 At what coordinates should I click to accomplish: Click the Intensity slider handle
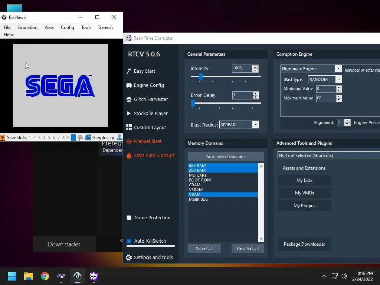[x=201, y=77]
